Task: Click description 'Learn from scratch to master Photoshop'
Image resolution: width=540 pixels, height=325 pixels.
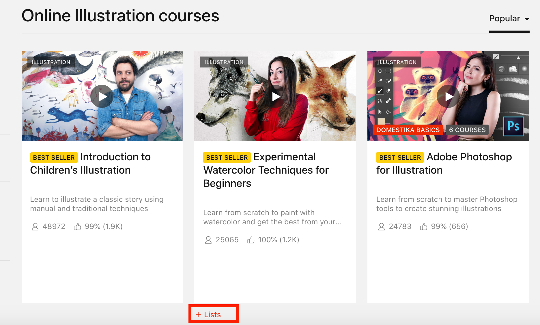Action: point(447,204)
